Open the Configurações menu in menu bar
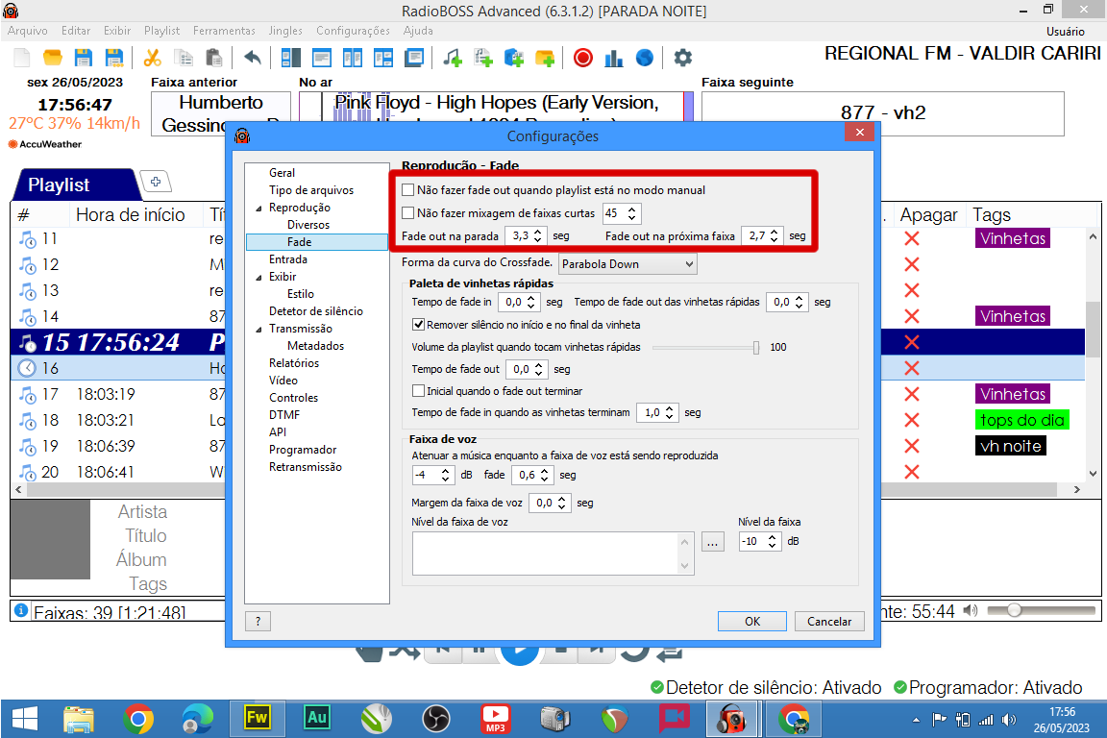The image size is (1107, 738). pos(353,31)
